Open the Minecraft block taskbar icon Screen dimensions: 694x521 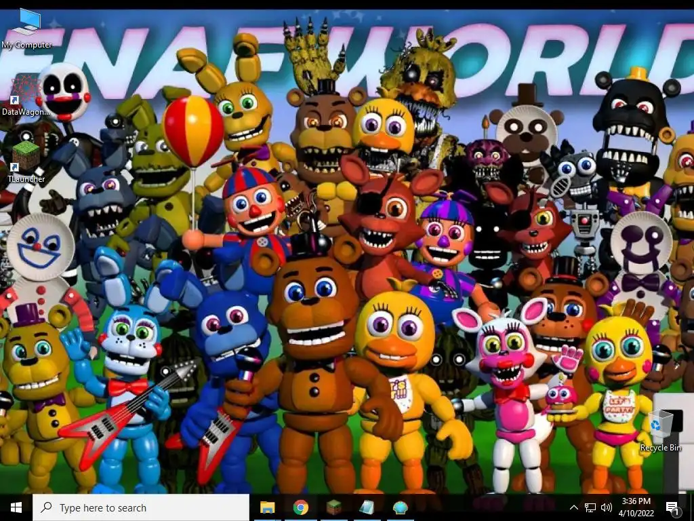333,507
